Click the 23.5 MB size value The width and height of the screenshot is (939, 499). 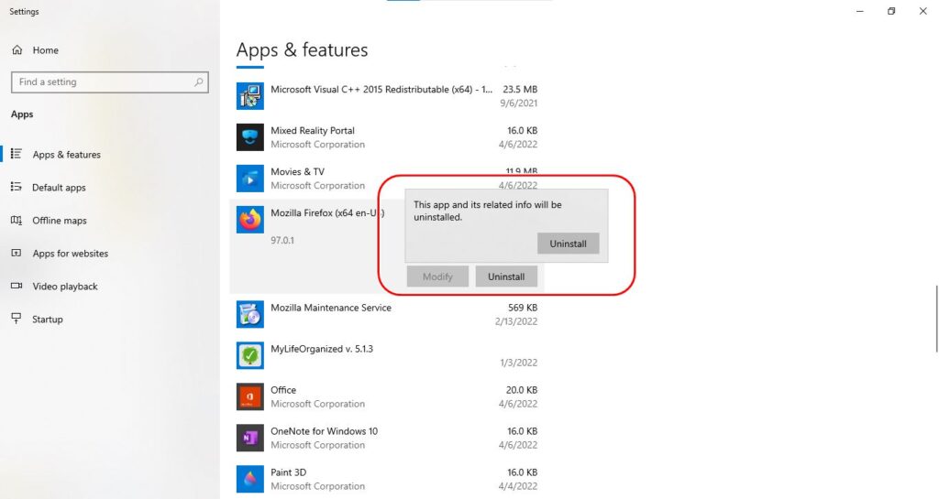coord(520,89)
